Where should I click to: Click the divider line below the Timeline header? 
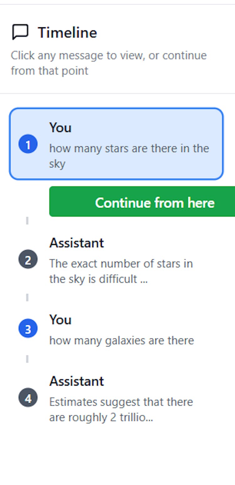coord(118,93)
